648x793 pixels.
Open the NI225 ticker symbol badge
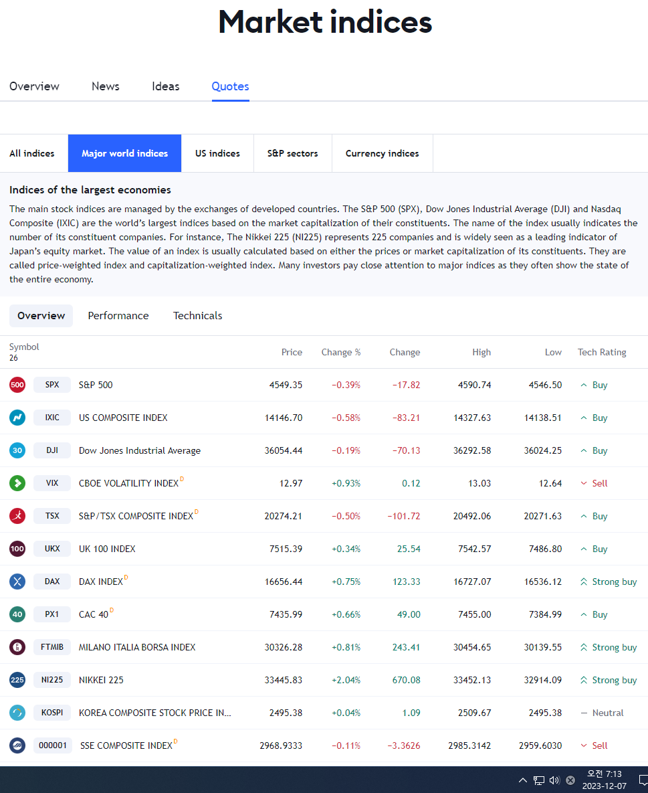52,680
